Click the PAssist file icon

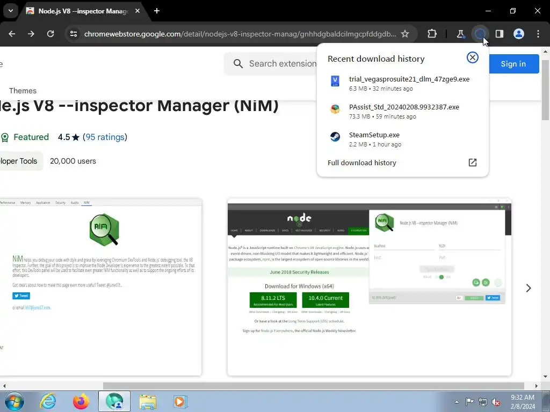point(335,109)
